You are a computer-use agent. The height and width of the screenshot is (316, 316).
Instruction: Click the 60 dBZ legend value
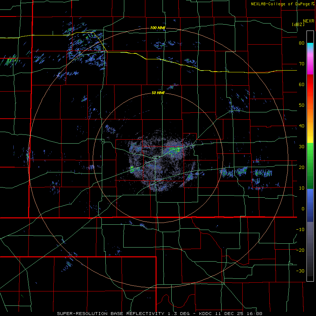[x=302, y=84]
